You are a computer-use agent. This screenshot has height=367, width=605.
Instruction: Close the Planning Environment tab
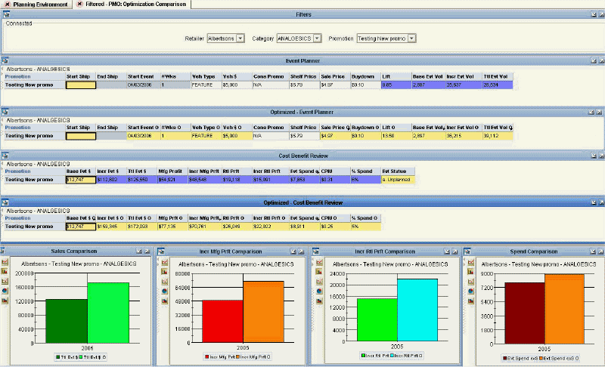(7, 5)
